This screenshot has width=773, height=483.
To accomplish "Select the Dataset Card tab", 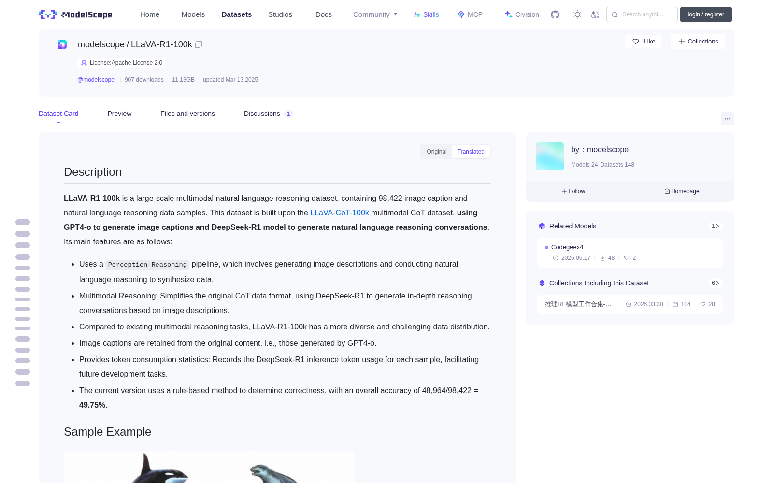I will tap(58, 114).
